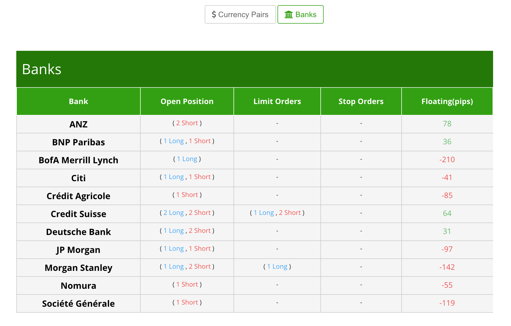
Task: Click Morgan Stanley 2 Short open position
Action: point(200,267)
